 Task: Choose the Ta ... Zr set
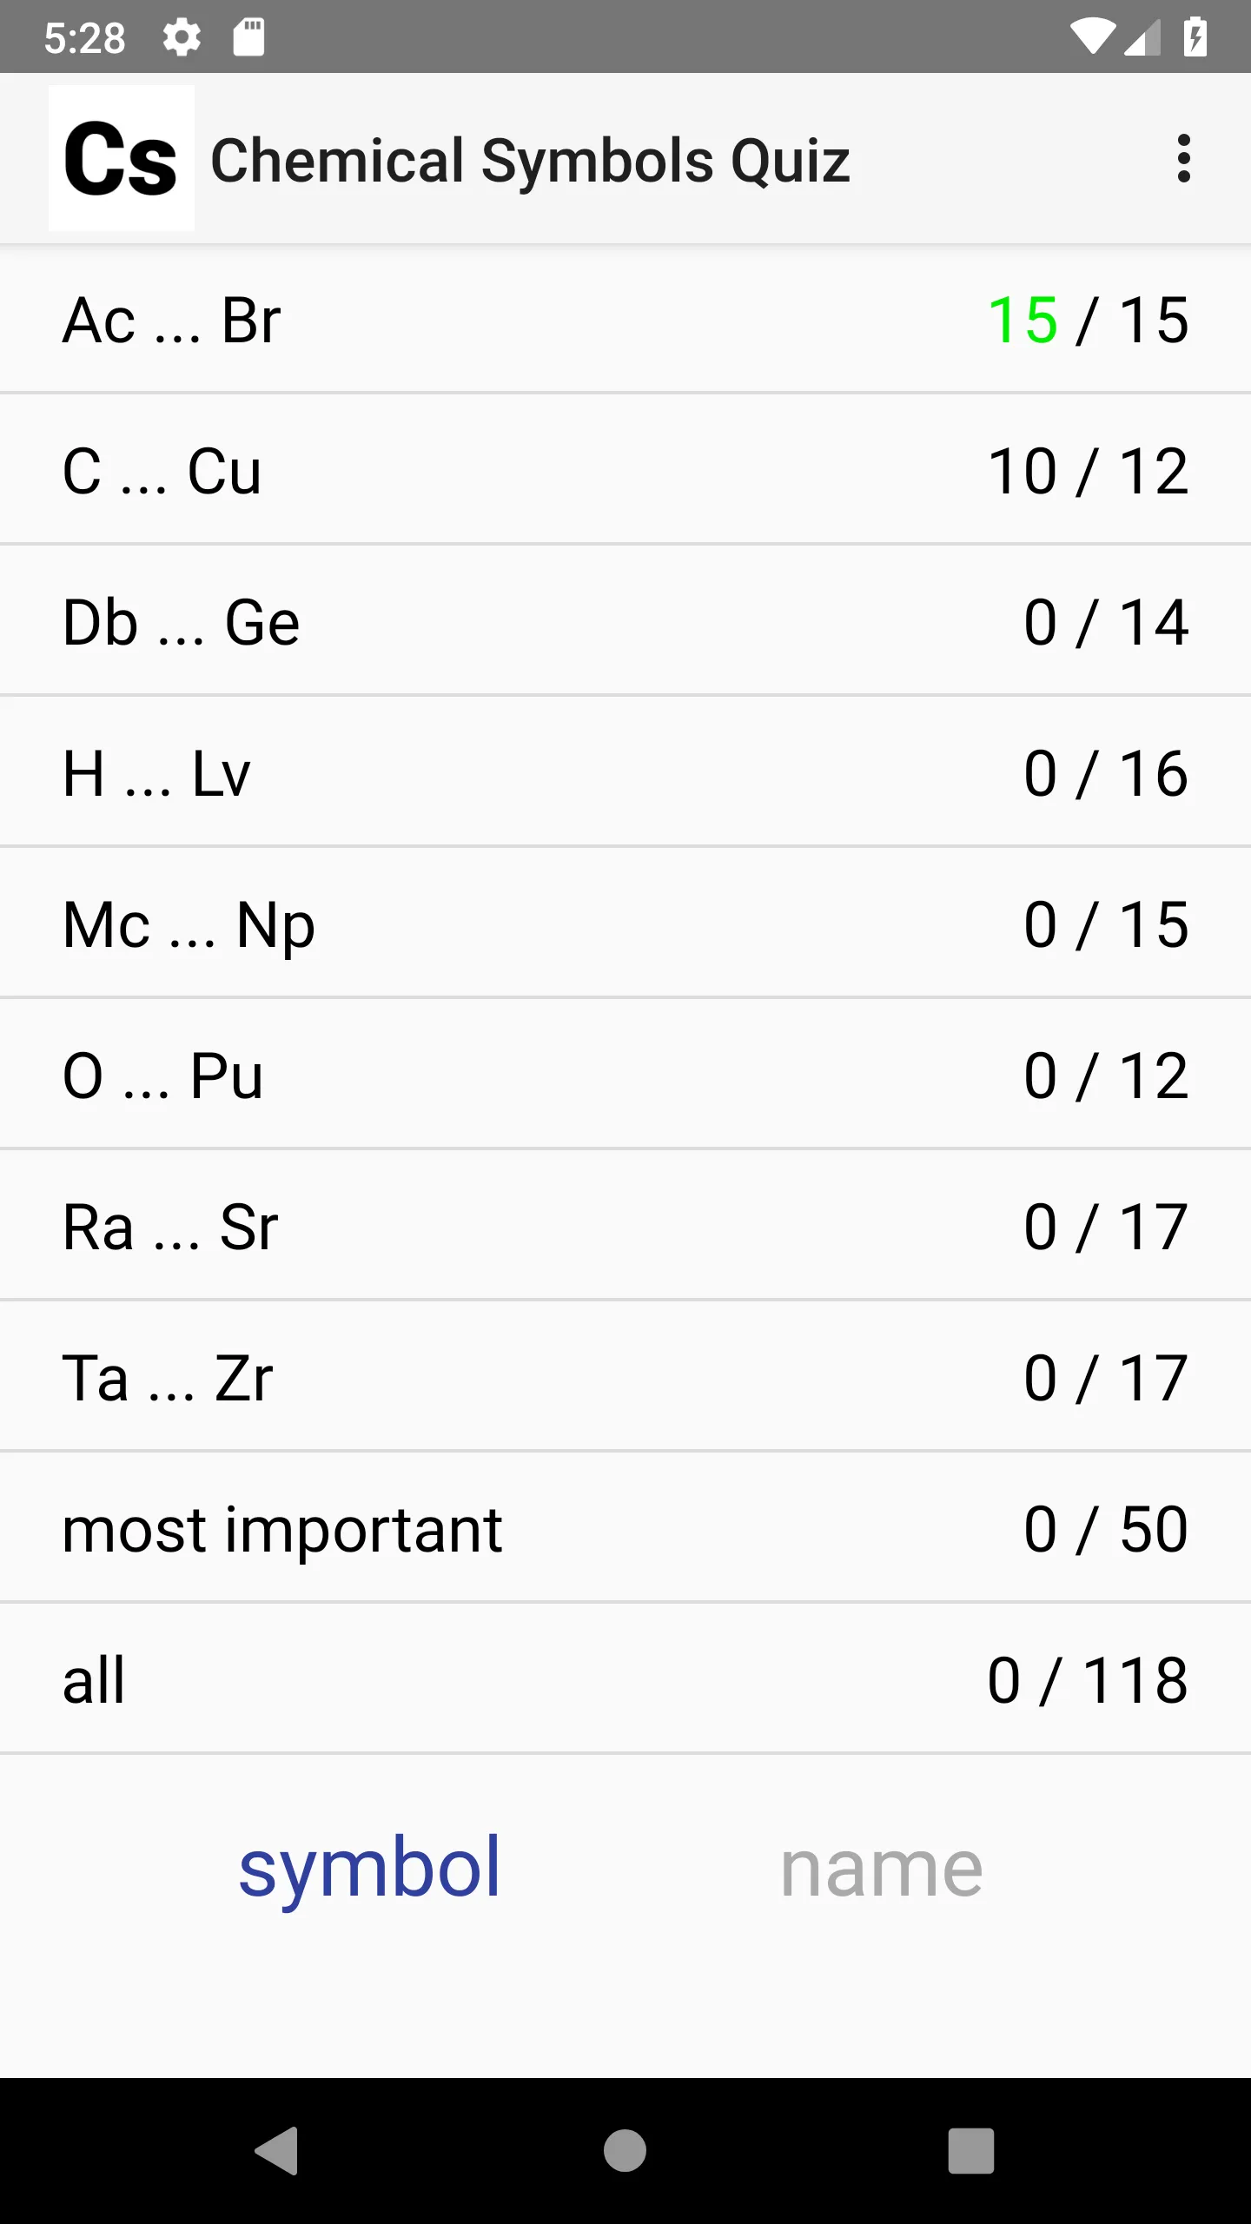click(x=625, y=1377)
